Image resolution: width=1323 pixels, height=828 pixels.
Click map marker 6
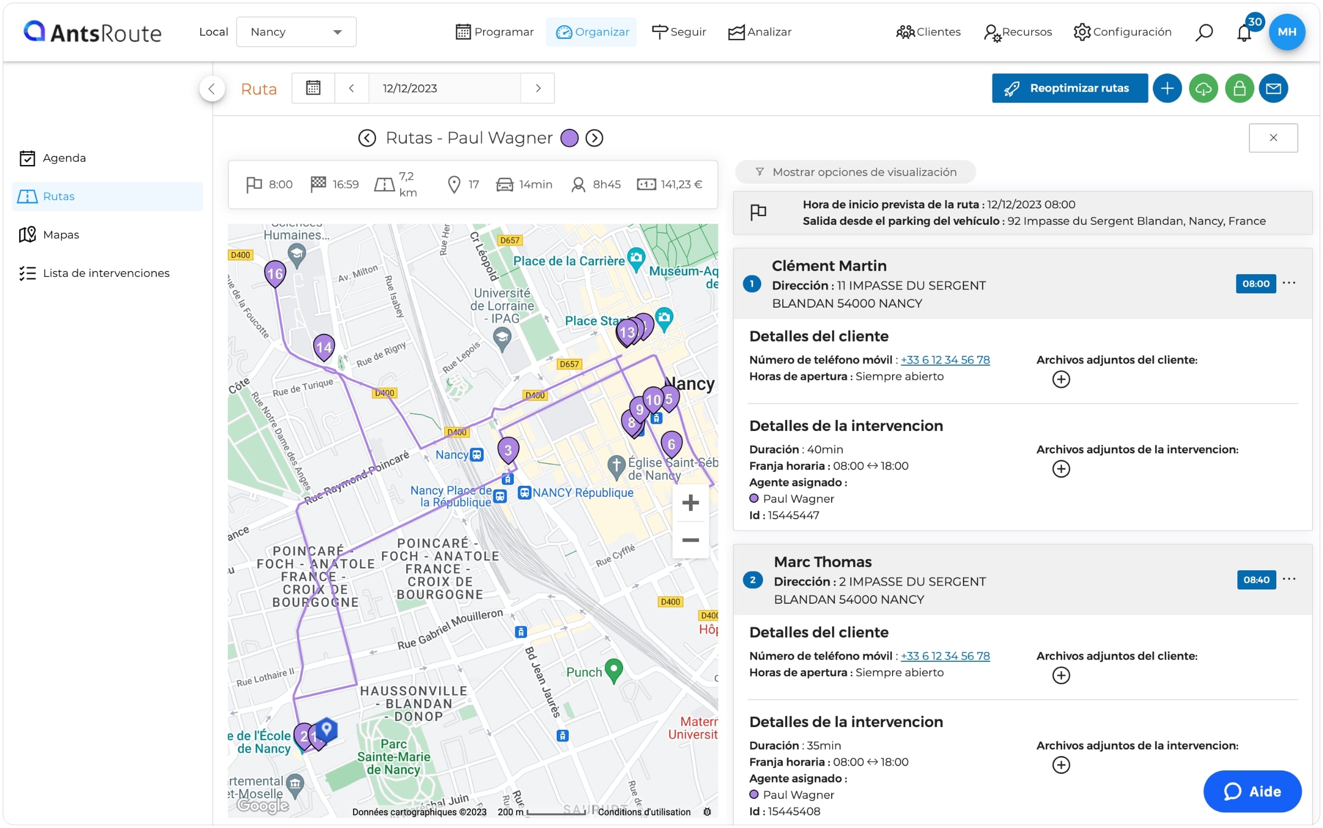point(671,445)
